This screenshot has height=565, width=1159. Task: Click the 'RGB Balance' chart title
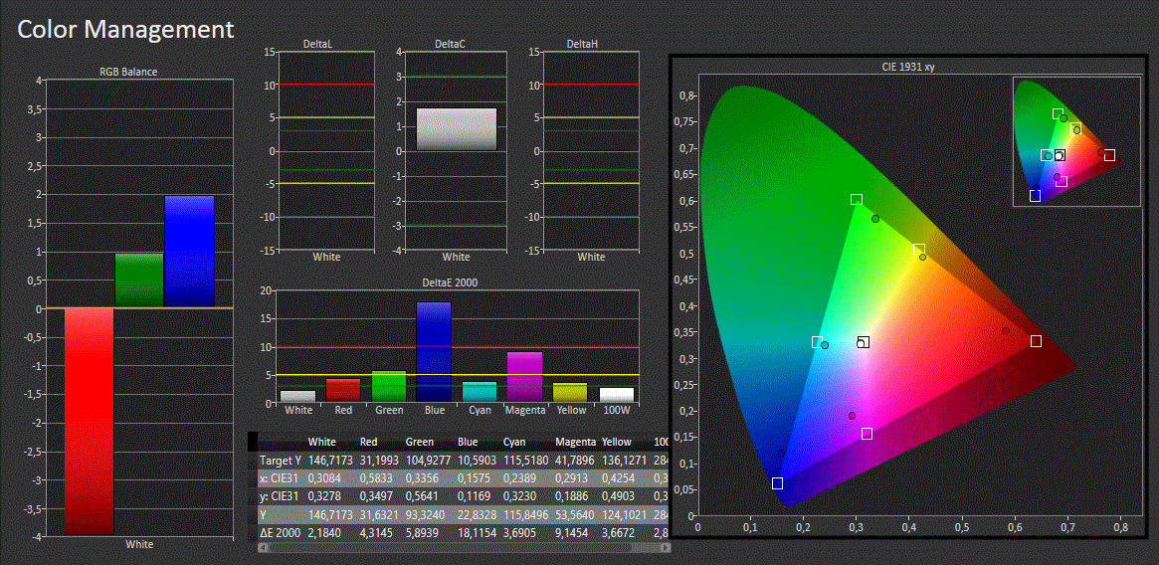(x=128, y=72)
